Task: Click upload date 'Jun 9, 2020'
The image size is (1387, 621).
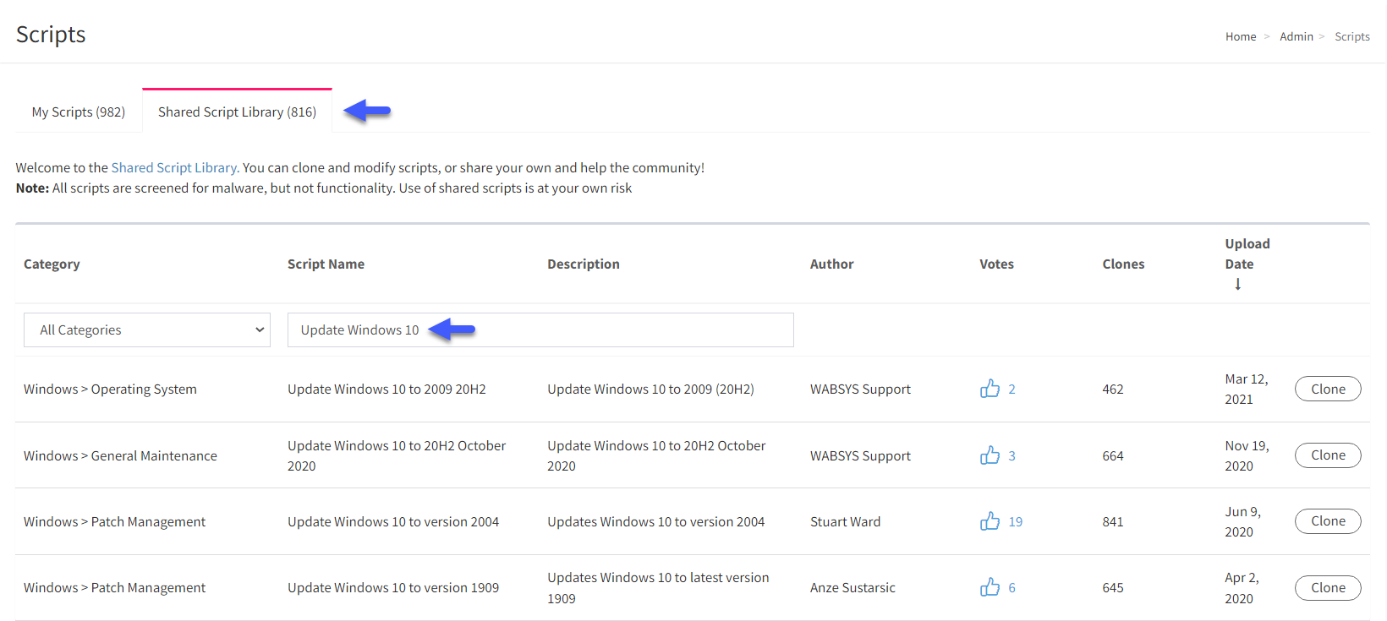Action: tap(1242, 521)
